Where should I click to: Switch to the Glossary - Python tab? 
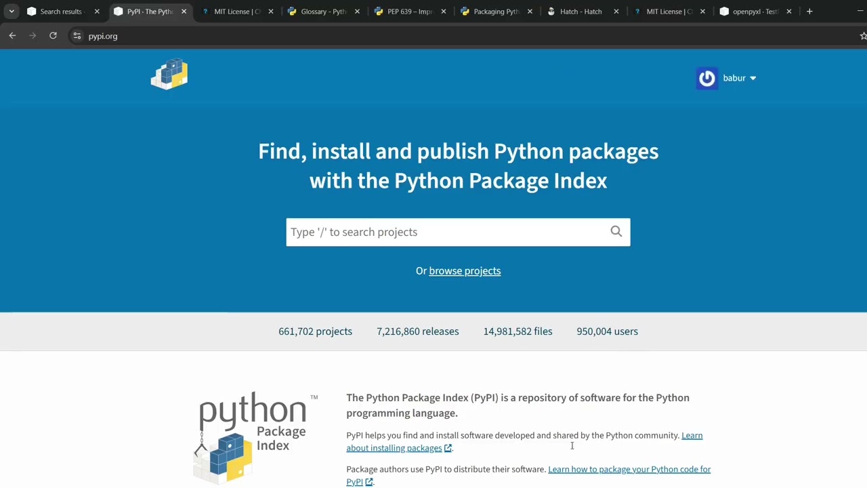[x=324, y=12]
